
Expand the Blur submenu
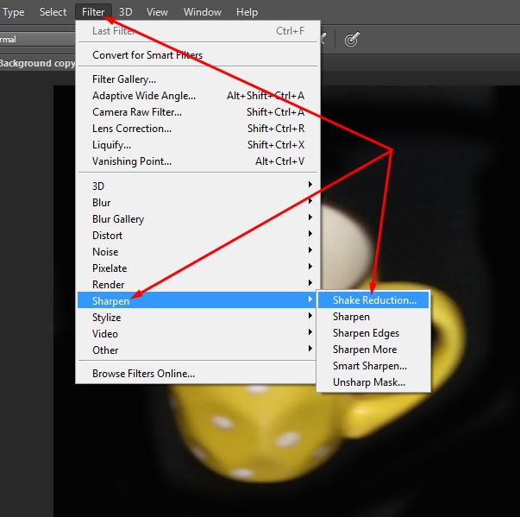pyautogui.click(x=198, y=203)
